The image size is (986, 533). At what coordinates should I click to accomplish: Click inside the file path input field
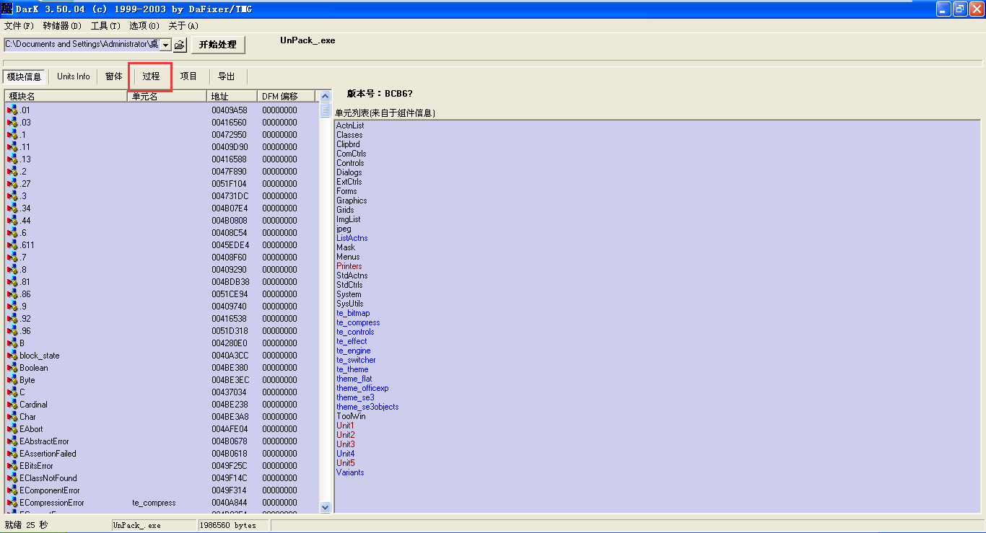(81, 45)
